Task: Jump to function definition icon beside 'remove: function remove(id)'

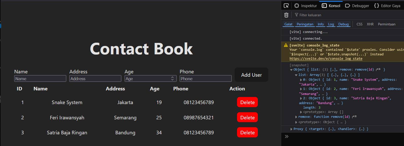Action: click(354, 117)
